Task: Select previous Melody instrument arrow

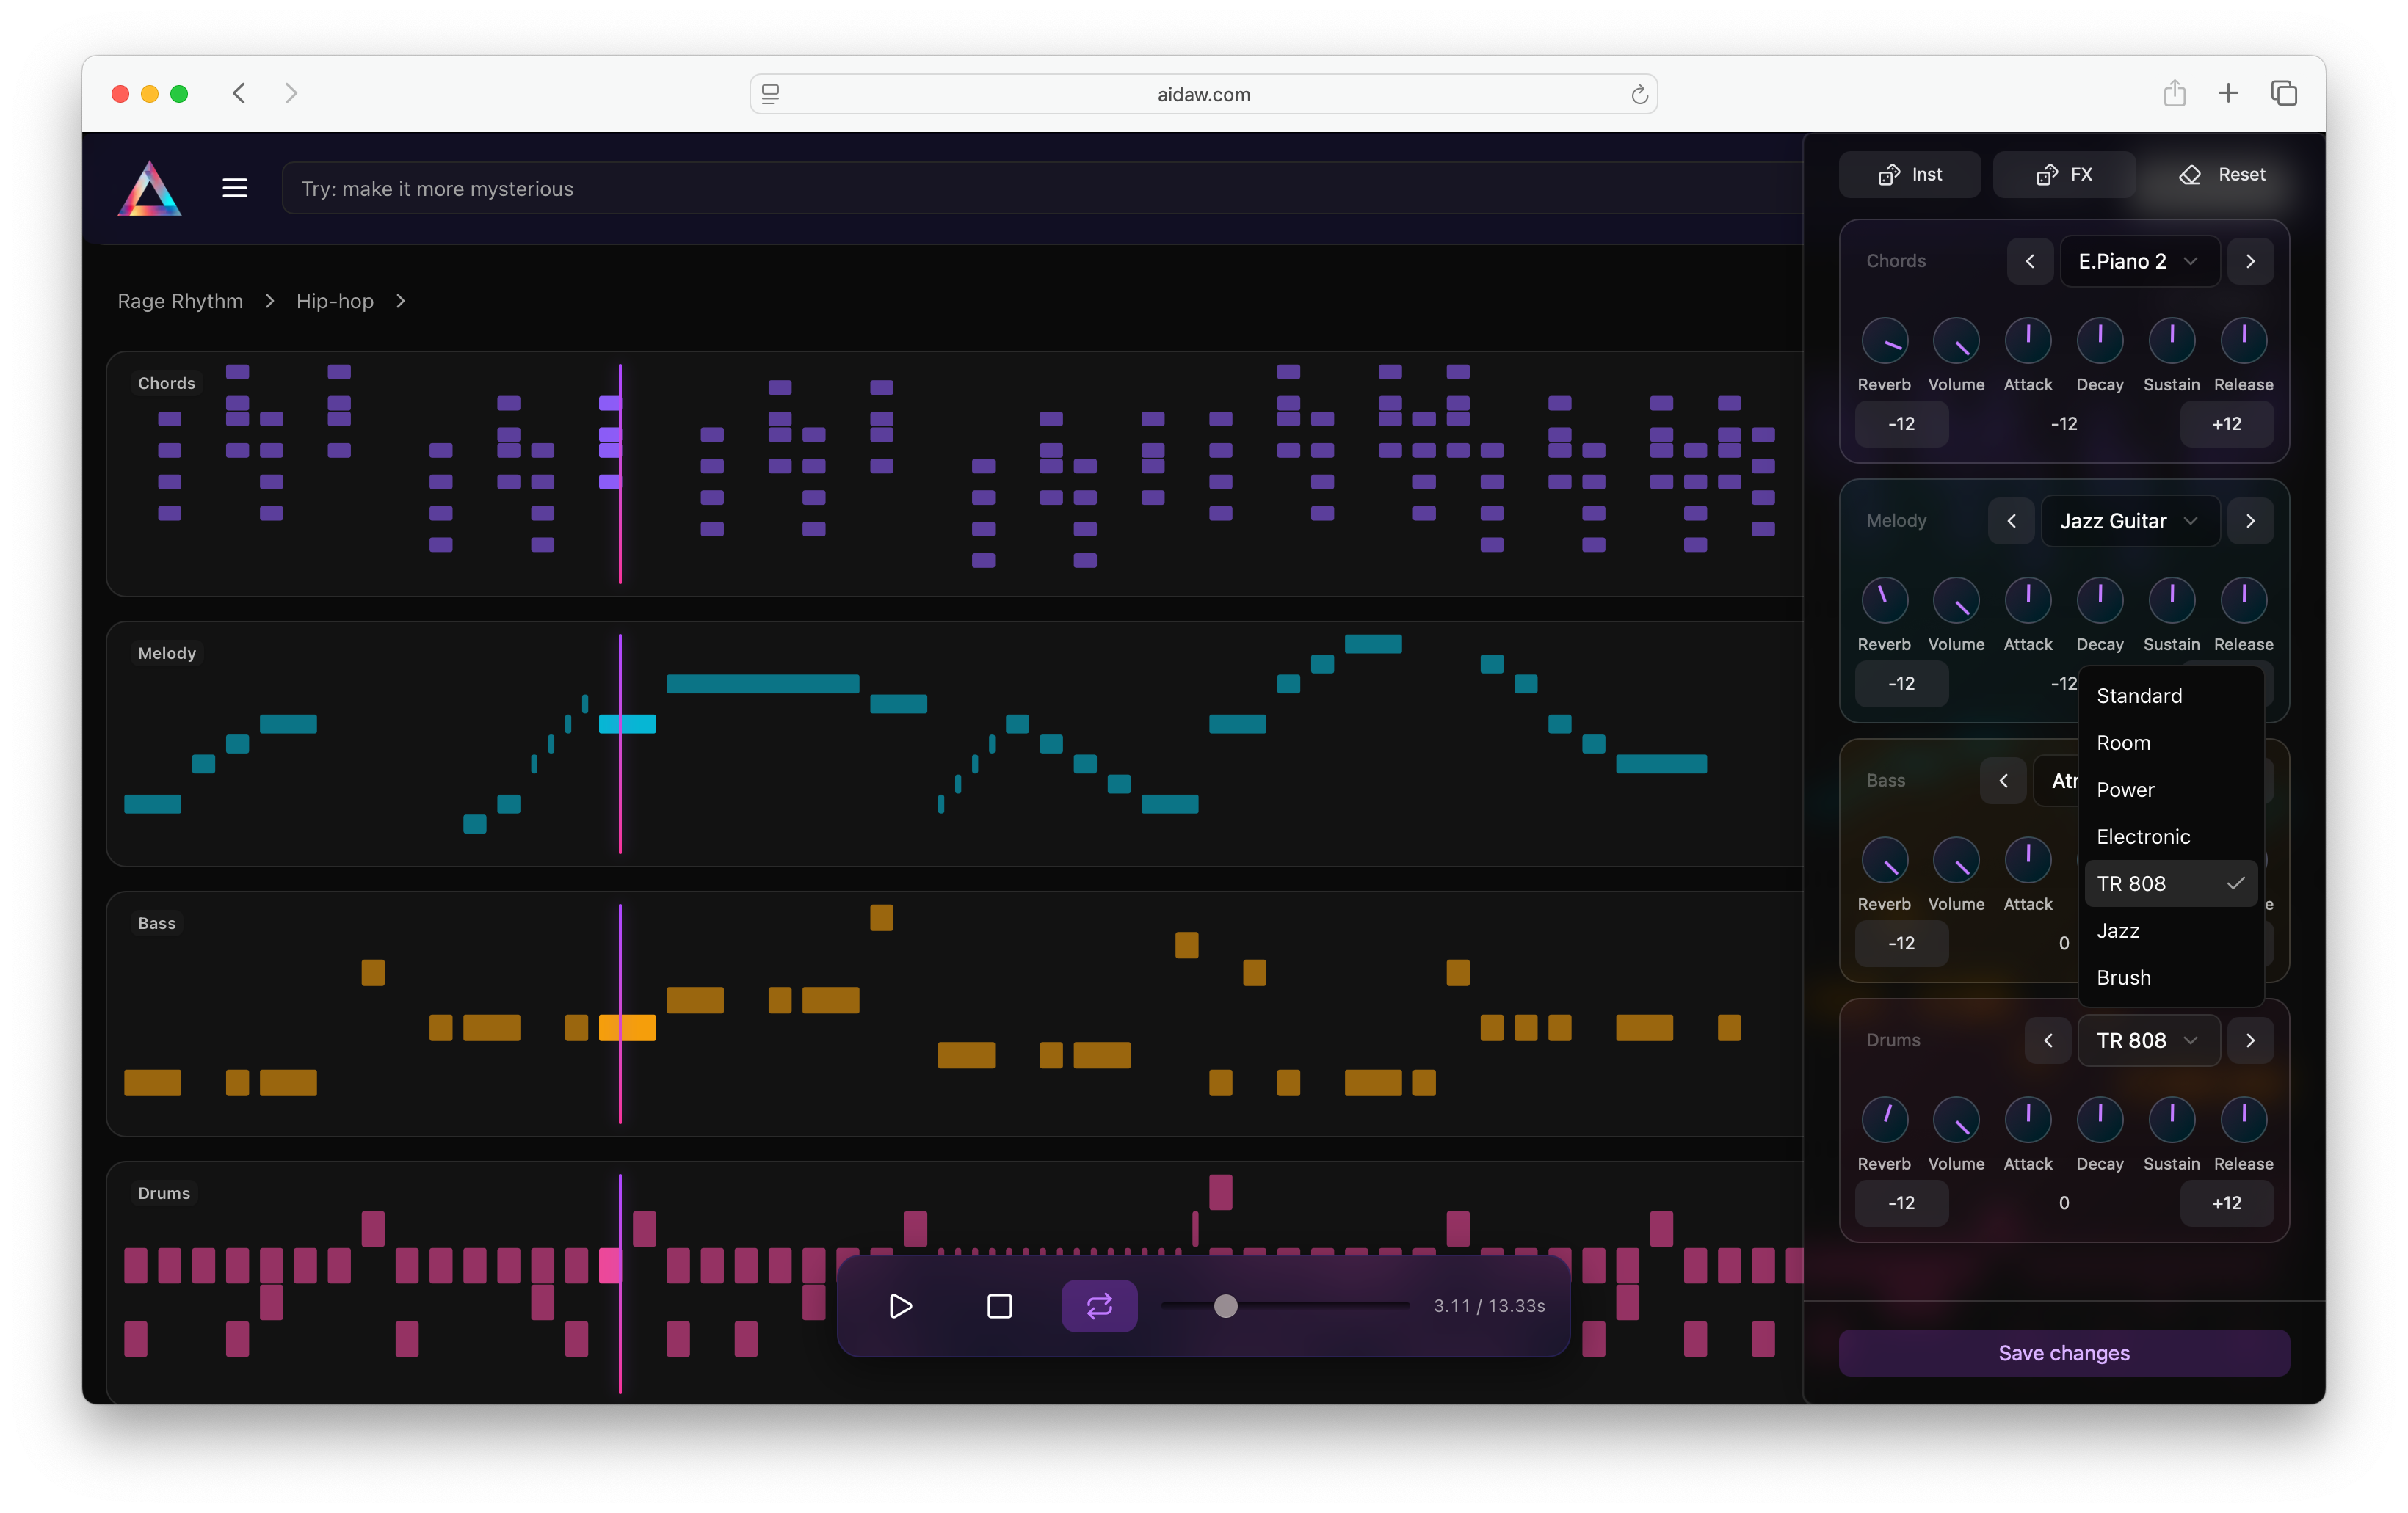Action: click(x=2011, y=522)
